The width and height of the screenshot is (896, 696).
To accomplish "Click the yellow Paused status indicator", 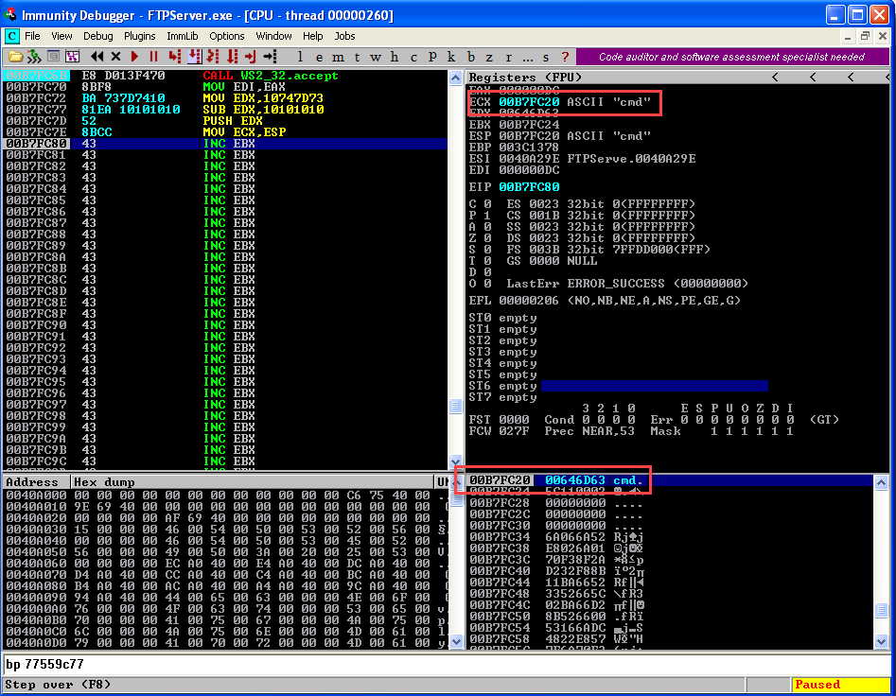I will pyautogui.click(x=840, y=685).
